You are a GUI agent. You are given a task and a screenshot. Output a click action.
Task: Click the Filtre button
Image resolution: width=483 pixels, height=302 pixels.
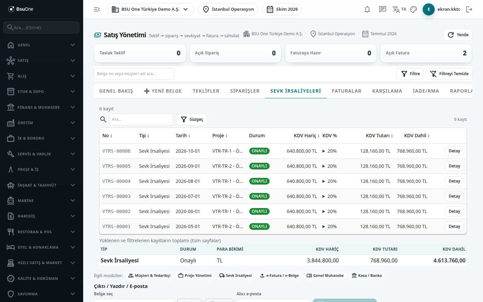pyautogui.click(x=410, y=74)
